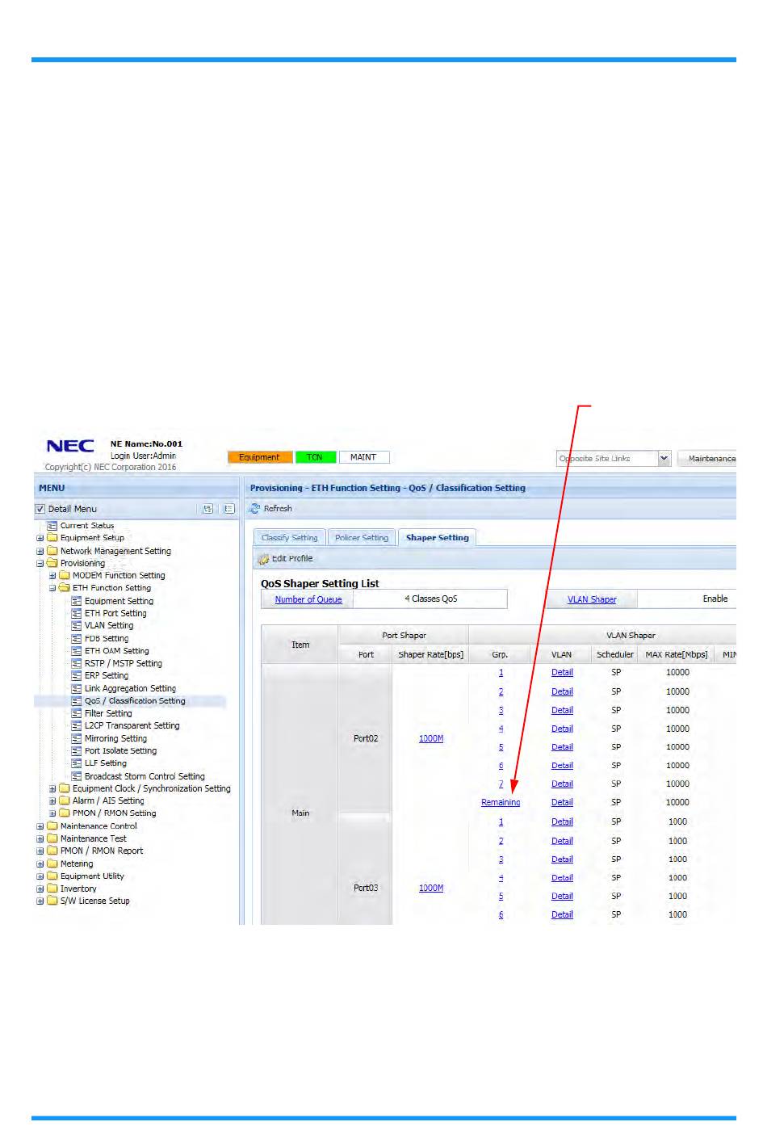Click the Inventory folder icon
The width and height of the screenshot is (767, 1147).
coord(52,889)
